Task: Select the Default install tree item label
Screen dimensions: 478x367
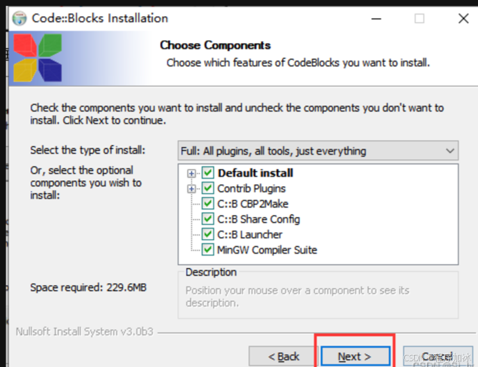Action: coord(256,173)
